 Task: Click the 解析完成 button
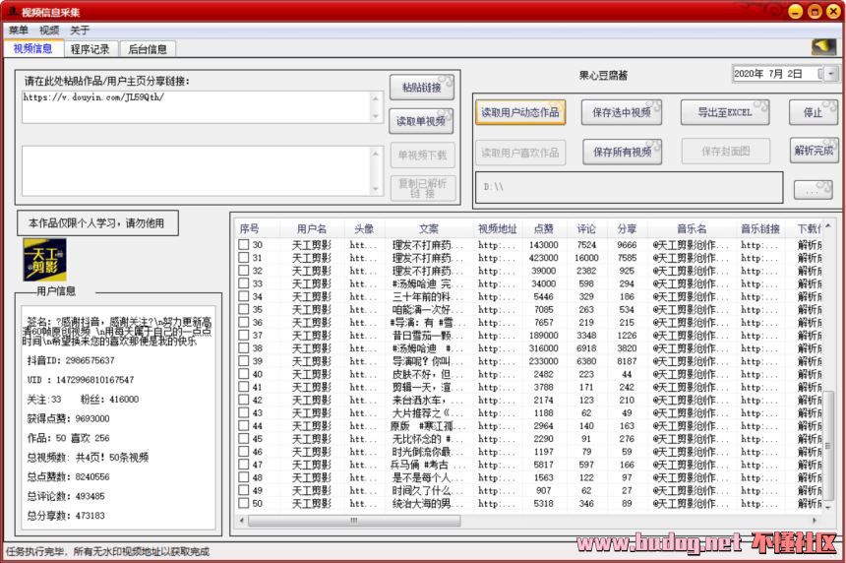click(x=814, y=151)
